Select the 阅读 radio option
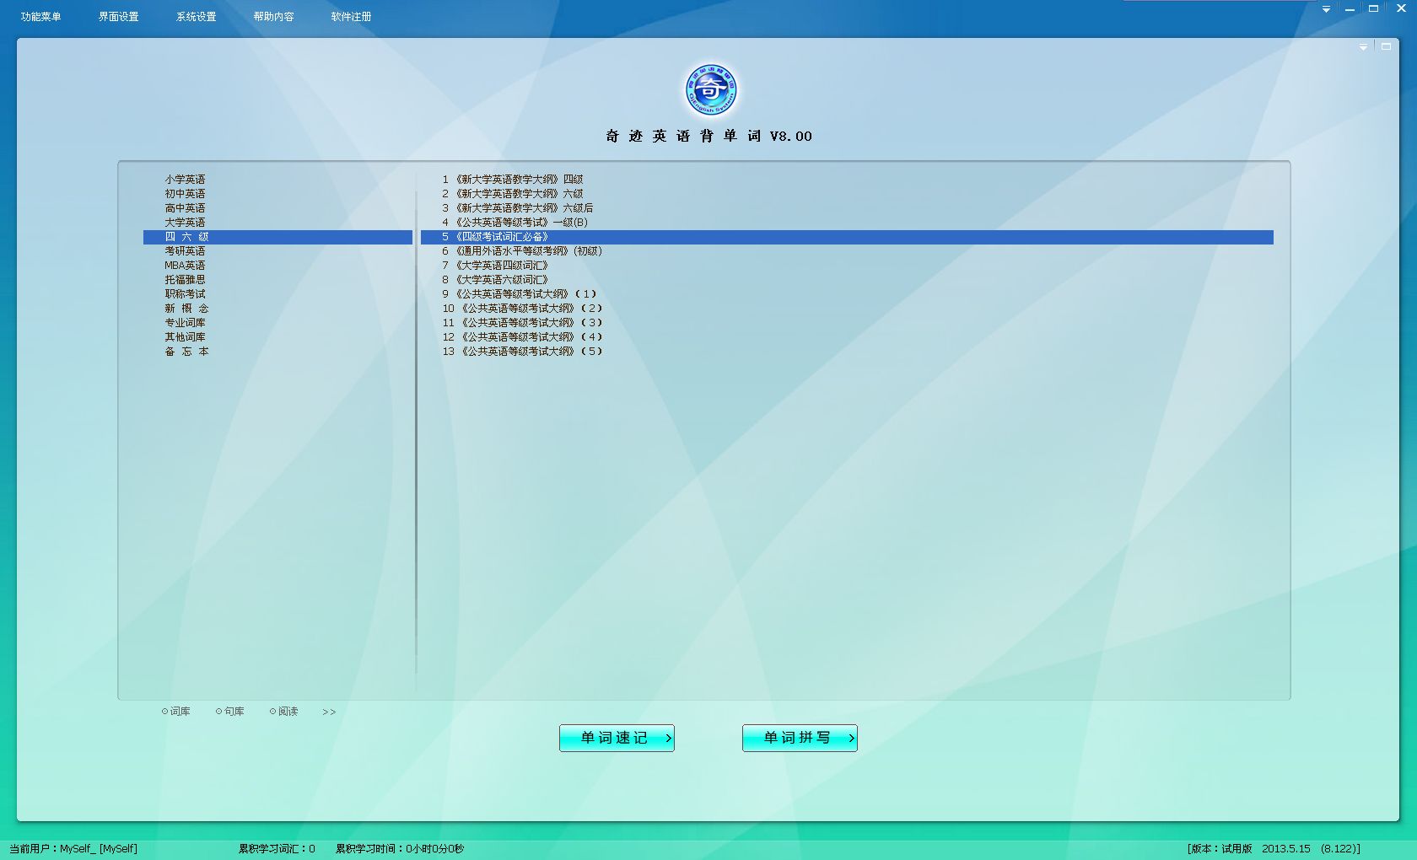1417x860 pixels. tap(284, 712)
